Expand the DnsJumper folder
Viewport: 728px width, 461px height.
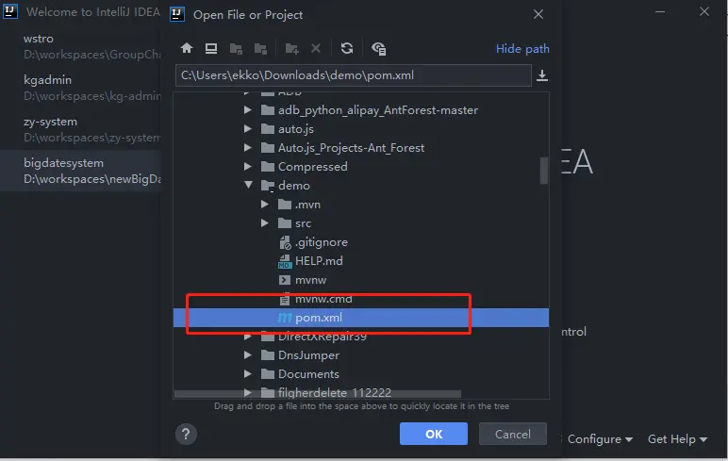(248, 355)
